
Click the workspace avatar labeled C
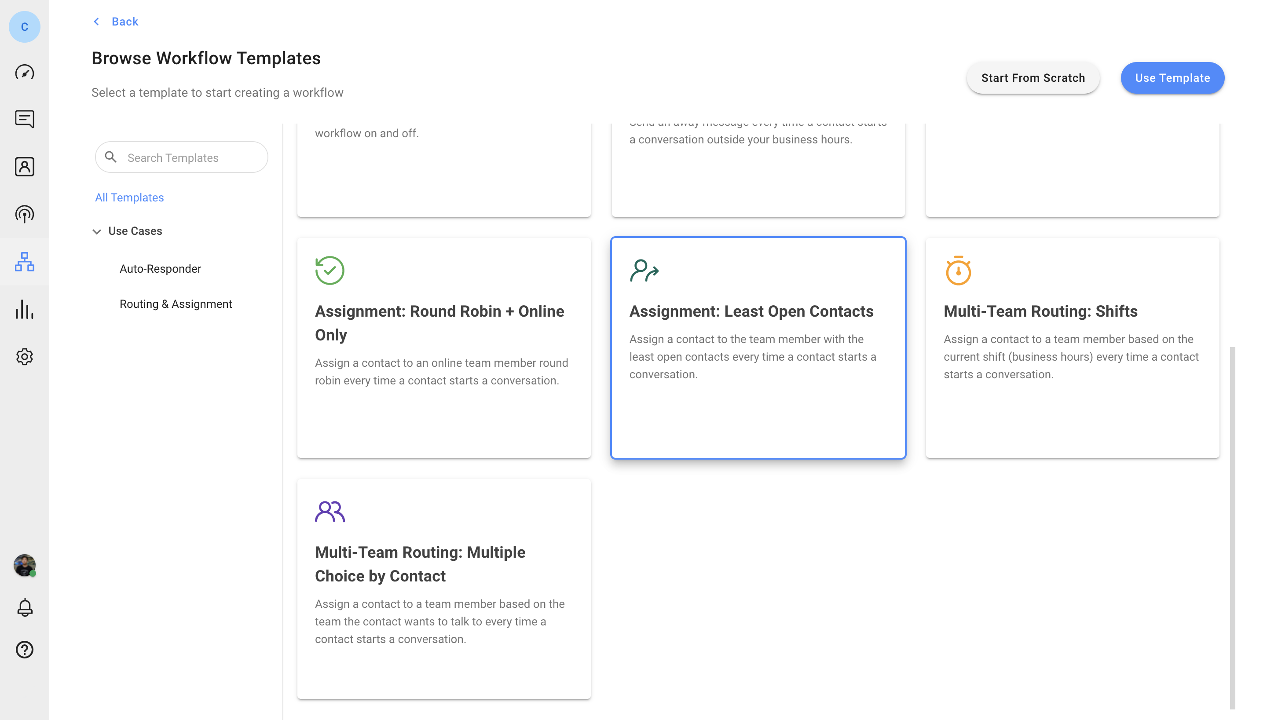(24, 27)
